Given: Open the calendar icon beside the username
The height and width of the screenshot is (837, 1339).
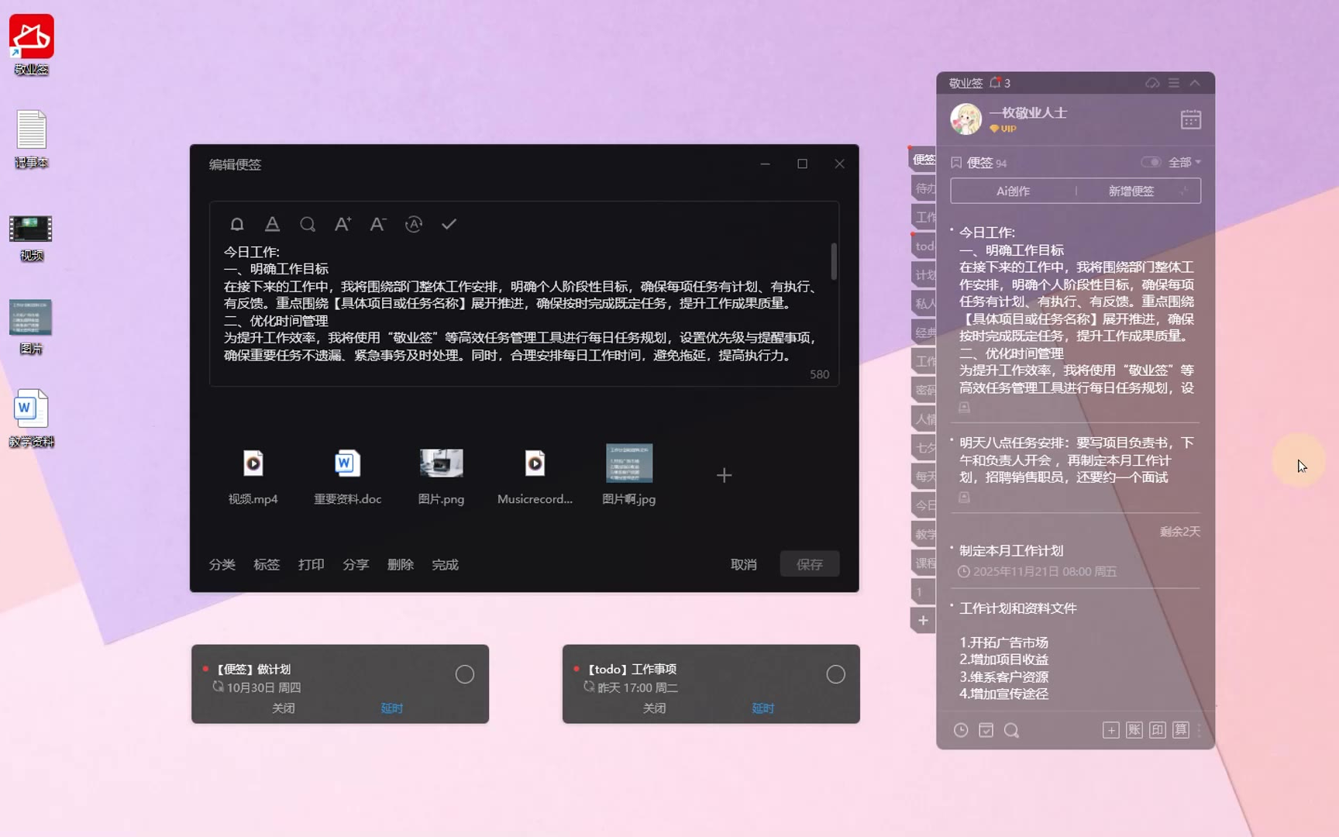Looking at the screenshot, I should 1190,119.
